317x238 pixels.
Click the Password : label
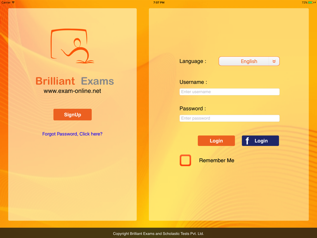[x=193, y=109]
